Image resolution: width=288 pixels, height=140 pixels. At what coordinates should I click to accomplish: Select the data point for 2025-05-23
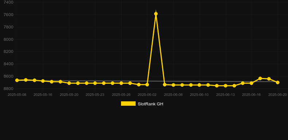[x=95, y=83]
